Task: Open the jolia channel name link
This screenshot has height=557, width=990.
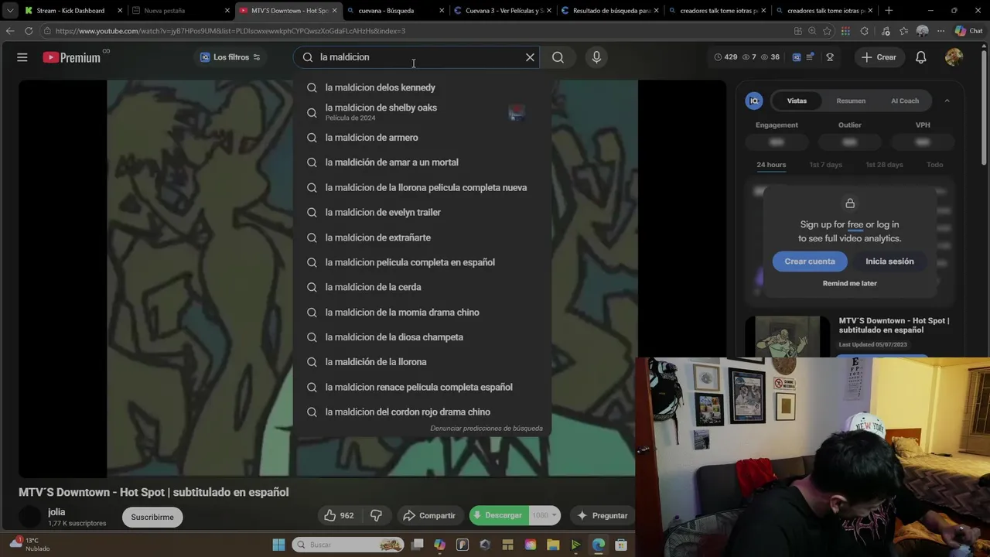Action: (x=56, y=512)
